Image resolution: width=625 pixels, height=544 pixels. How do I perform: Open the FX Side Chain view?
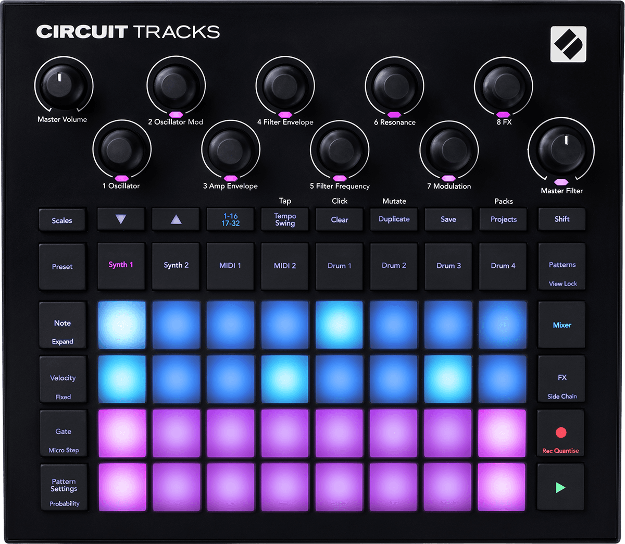click(x=561, y=379)
